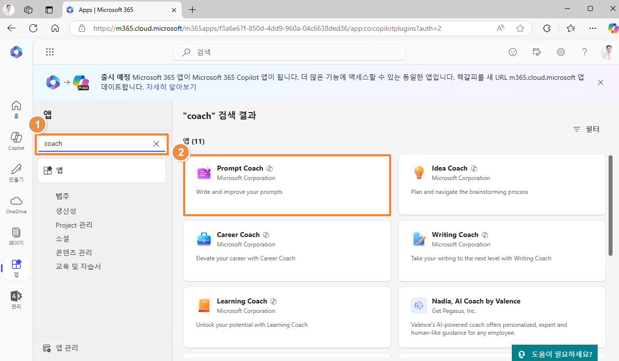Image resolution: width=619 pixels, height=361 pixels.
Task: Open a new browser tab
Action: pos(193,9)
